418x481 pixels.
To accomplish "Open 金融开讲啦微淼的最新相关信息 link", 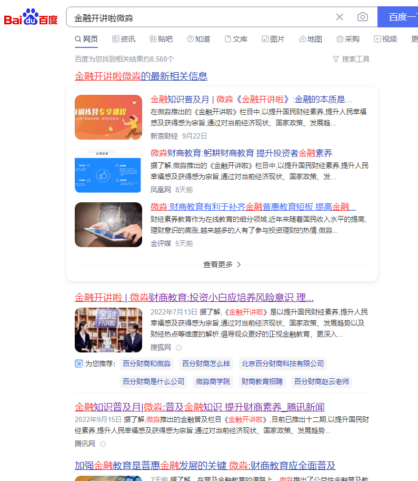I will pyautogui.click(x=141, y=76).
